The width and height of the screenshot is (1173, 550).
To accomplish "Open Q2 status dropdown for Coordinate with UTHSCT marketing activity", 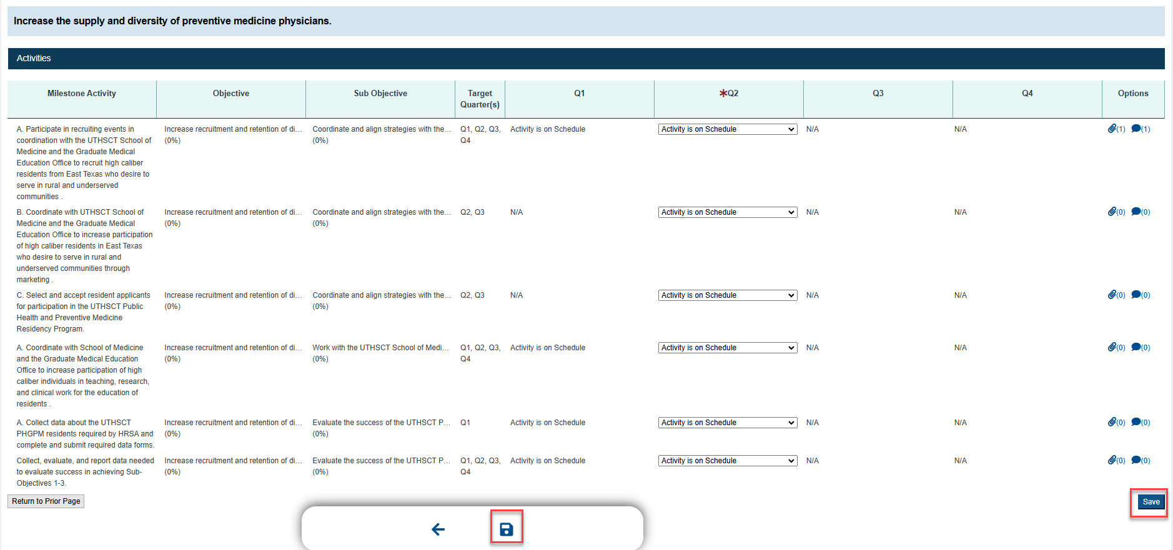I will [728, 212].
